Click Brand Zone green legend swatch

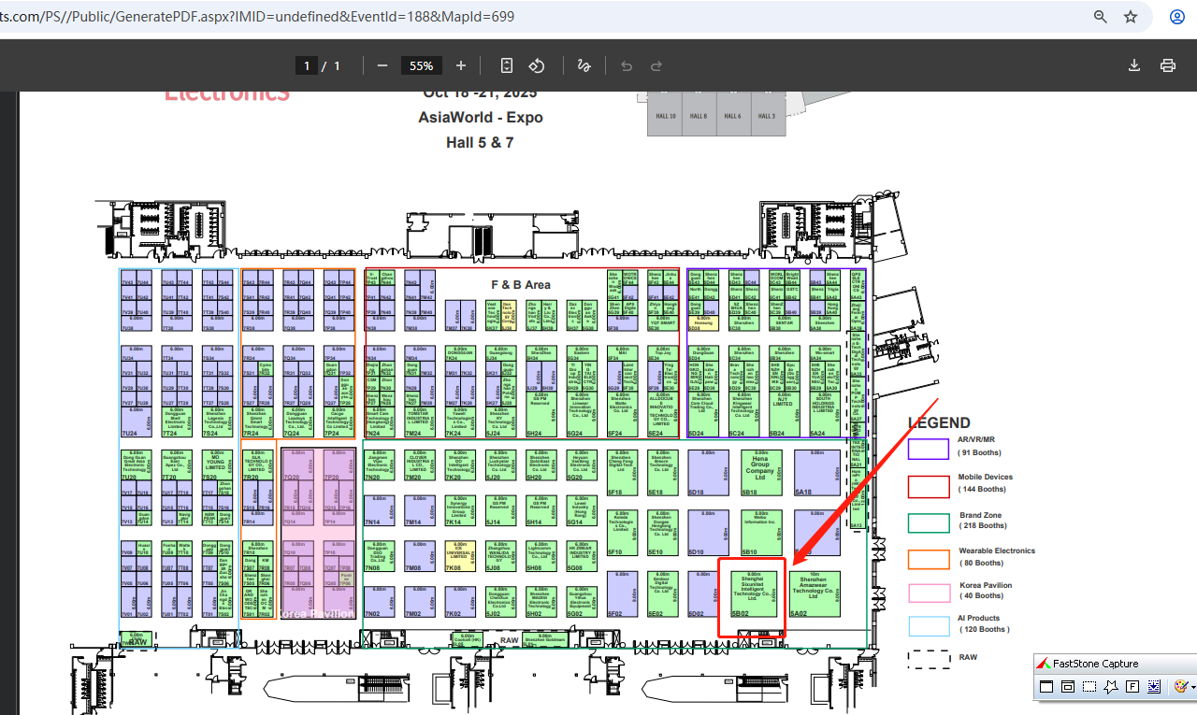[x=928, y=522]
